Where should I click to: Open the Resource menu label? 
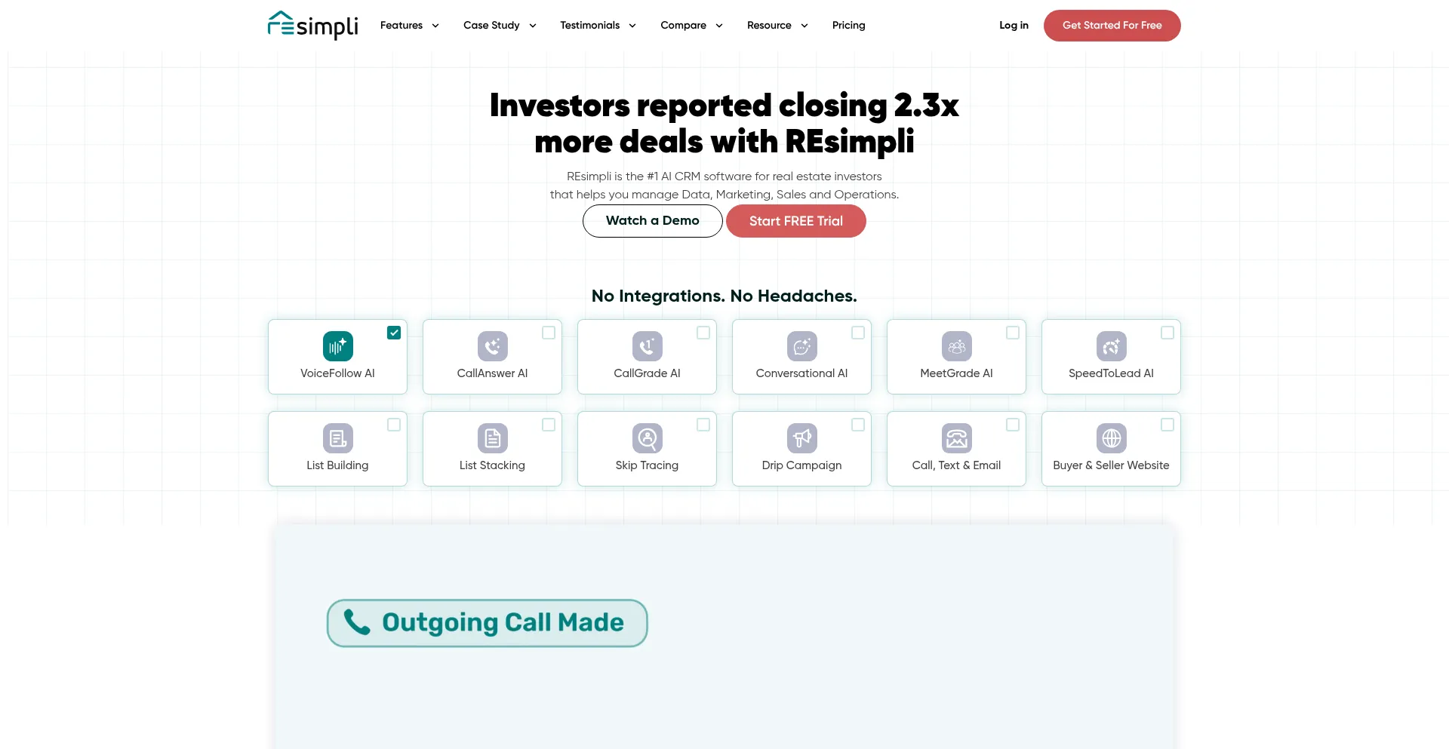pos(769,25)
